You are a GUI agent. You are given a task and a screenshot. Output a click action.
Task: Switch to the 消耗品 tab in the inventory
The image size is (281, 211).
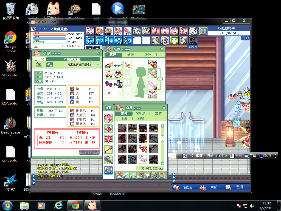pyautogui.click(x=141, y=113)
